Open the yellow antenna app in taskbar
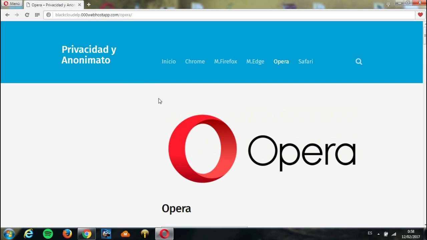The width and height of the screenshot is (427, 240). coord(145,234)
